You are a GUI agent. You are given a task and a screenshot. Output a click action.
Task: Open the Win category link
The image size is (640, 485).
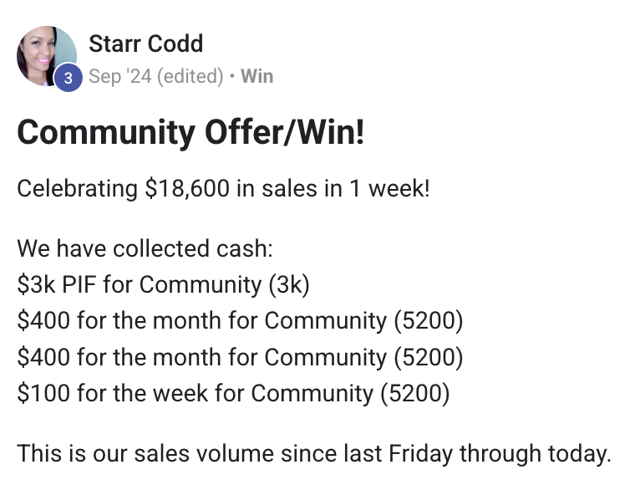point(257,77)
